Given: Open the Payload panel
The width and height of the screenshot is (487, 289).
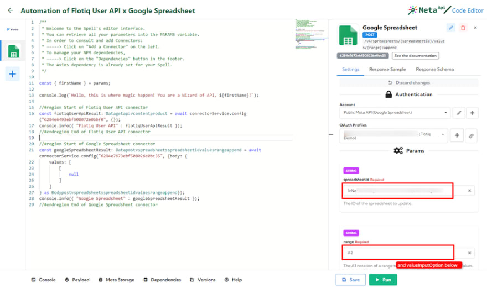Looking at the screenshot, I should [77, 280].
